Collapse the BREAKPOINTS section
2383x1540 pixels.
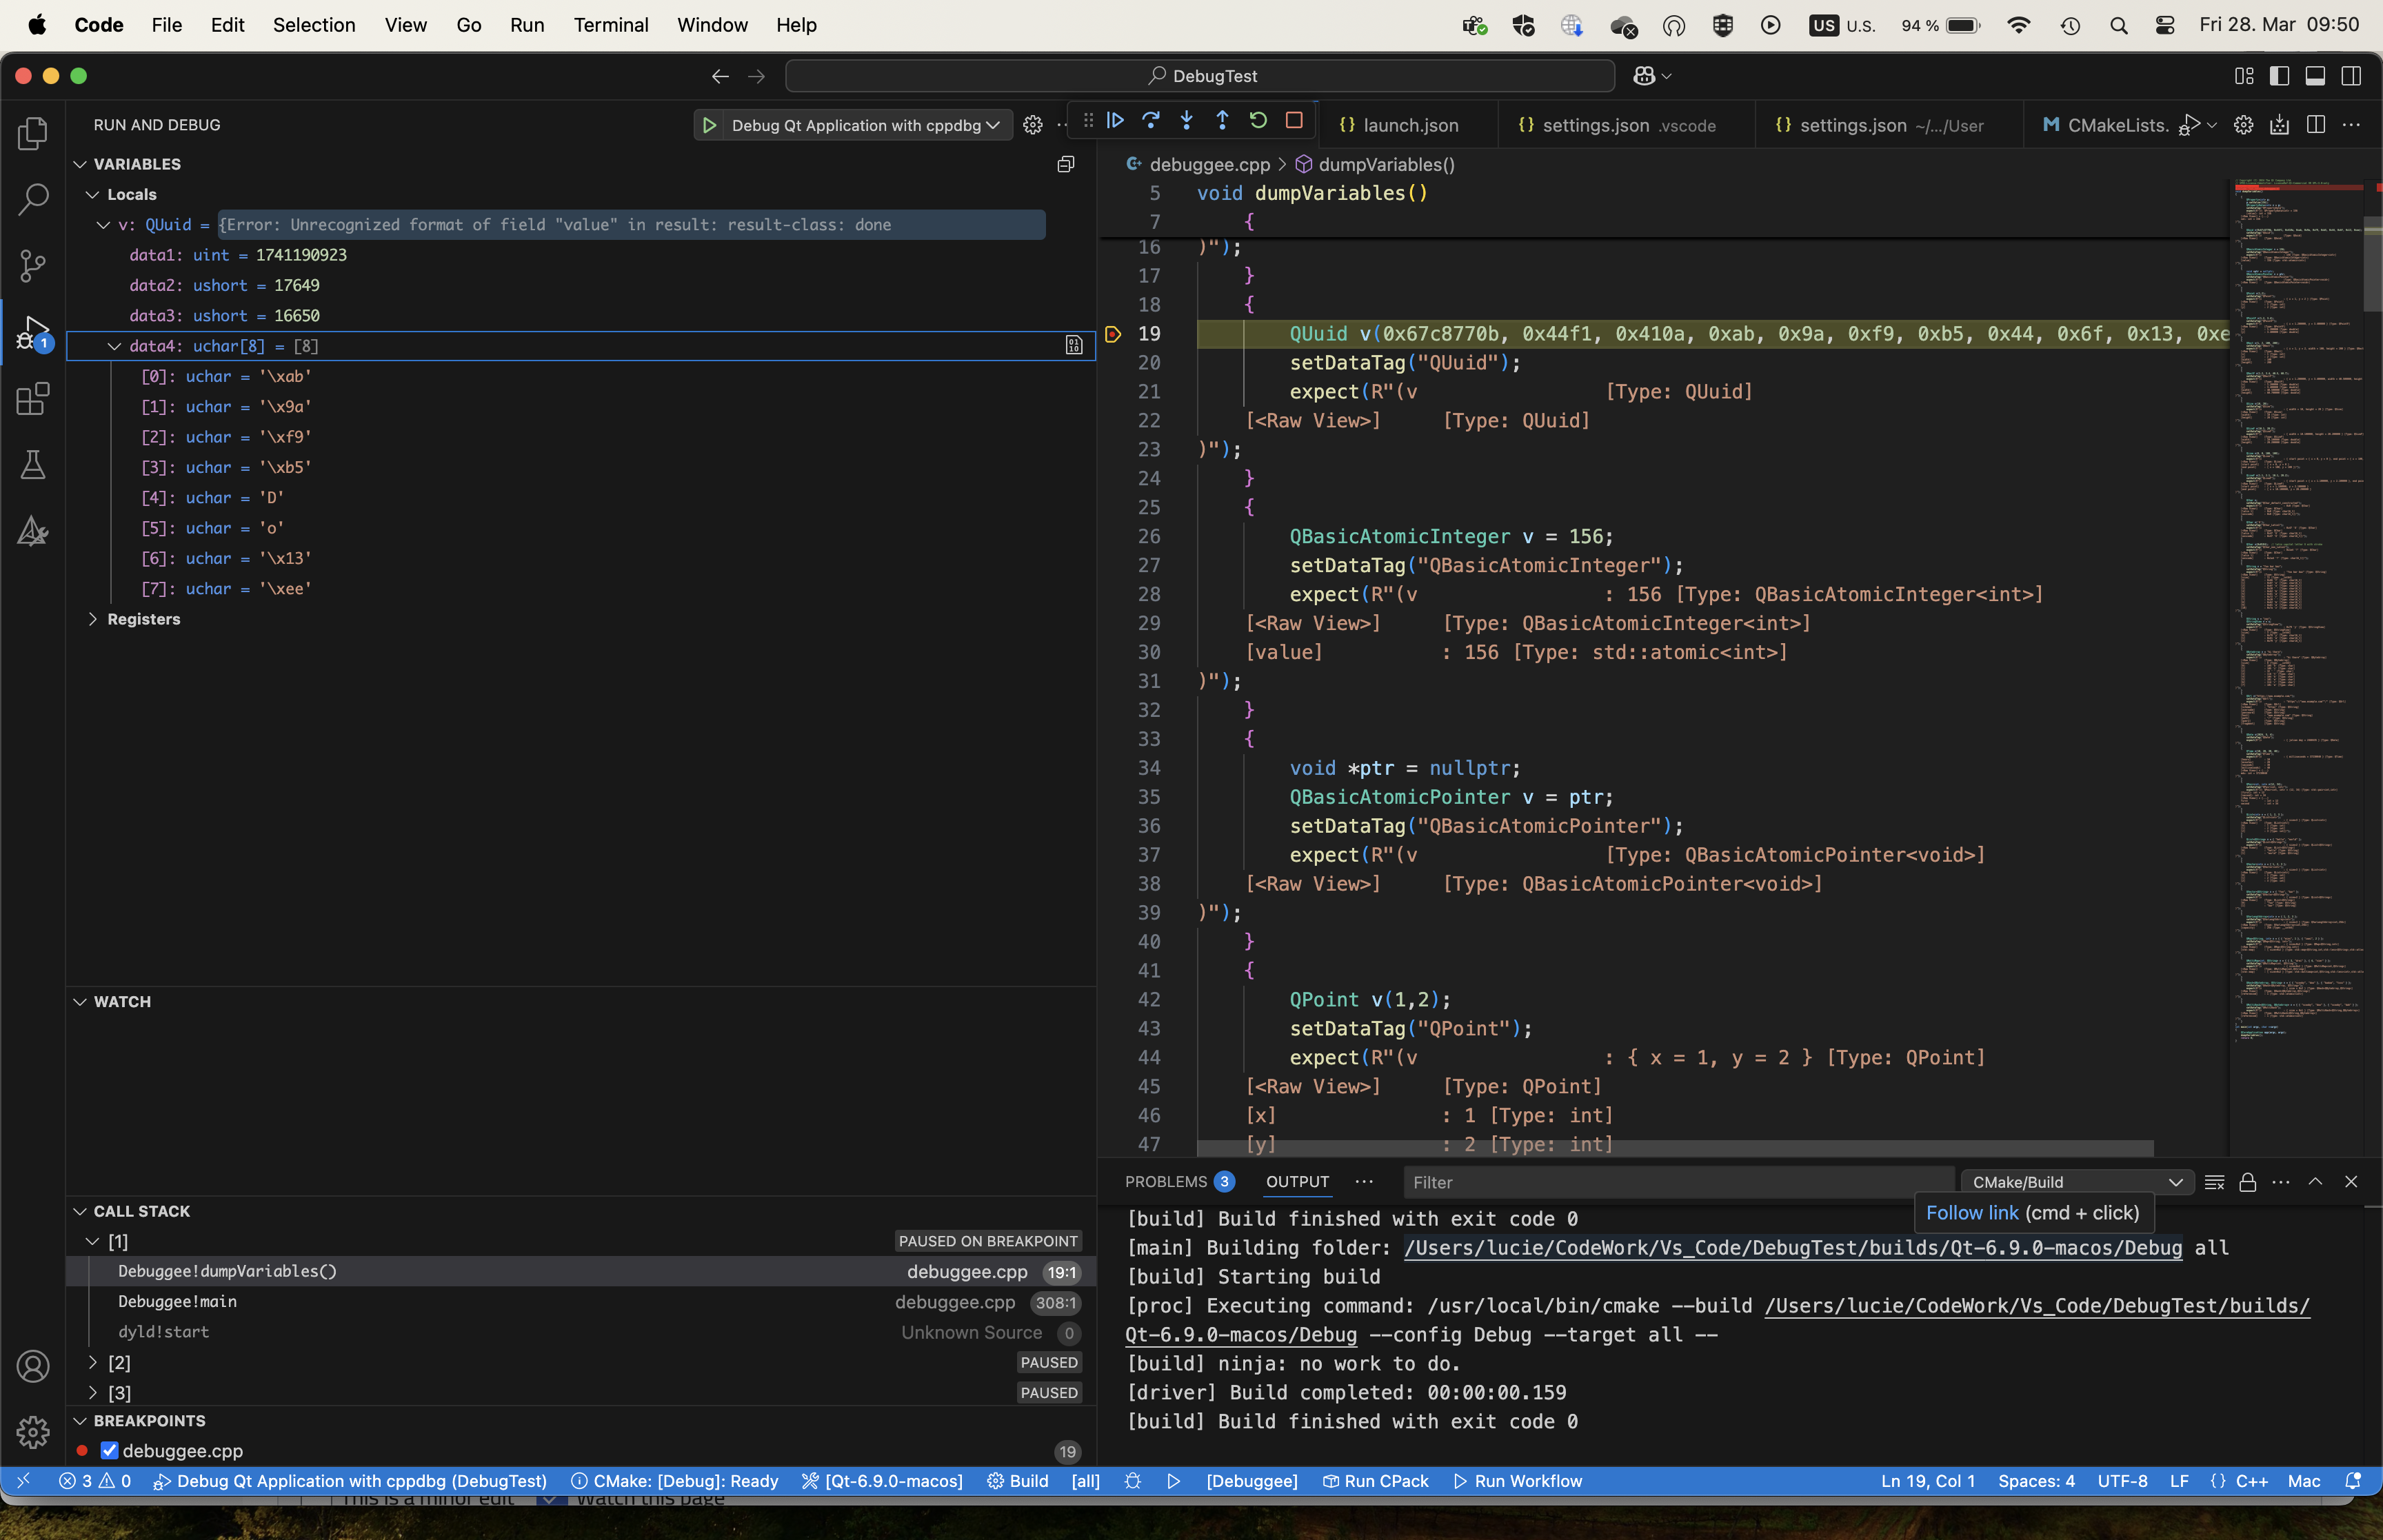[80, 1420]
